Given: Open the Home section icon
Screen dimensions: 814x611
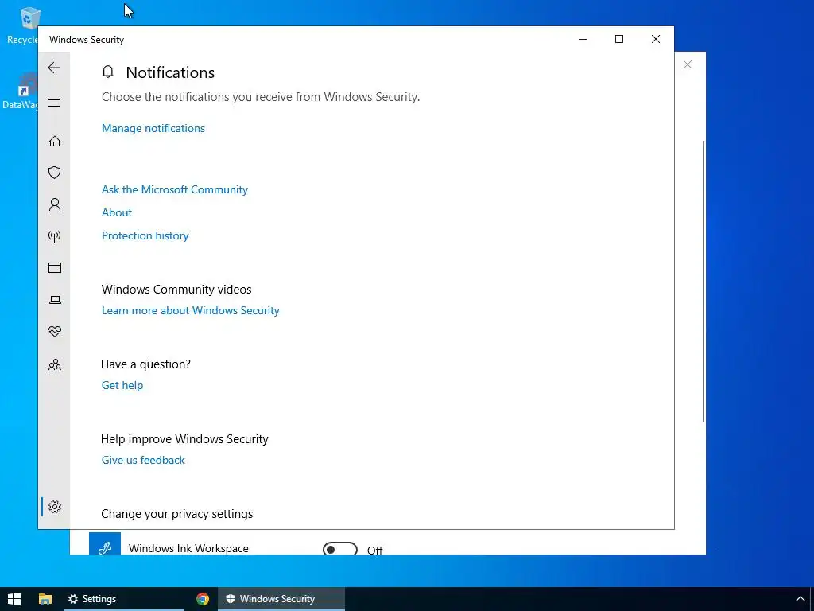Looking at the screenshot, I should [x=55, y=142].
